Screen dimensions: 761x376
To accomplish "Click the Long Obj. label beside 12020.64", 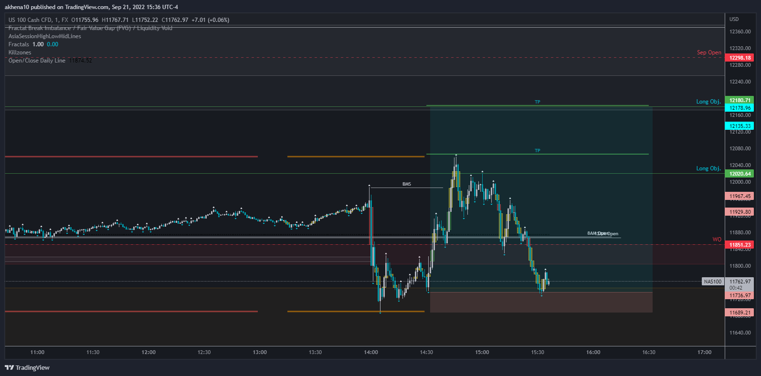I will 708,168.
